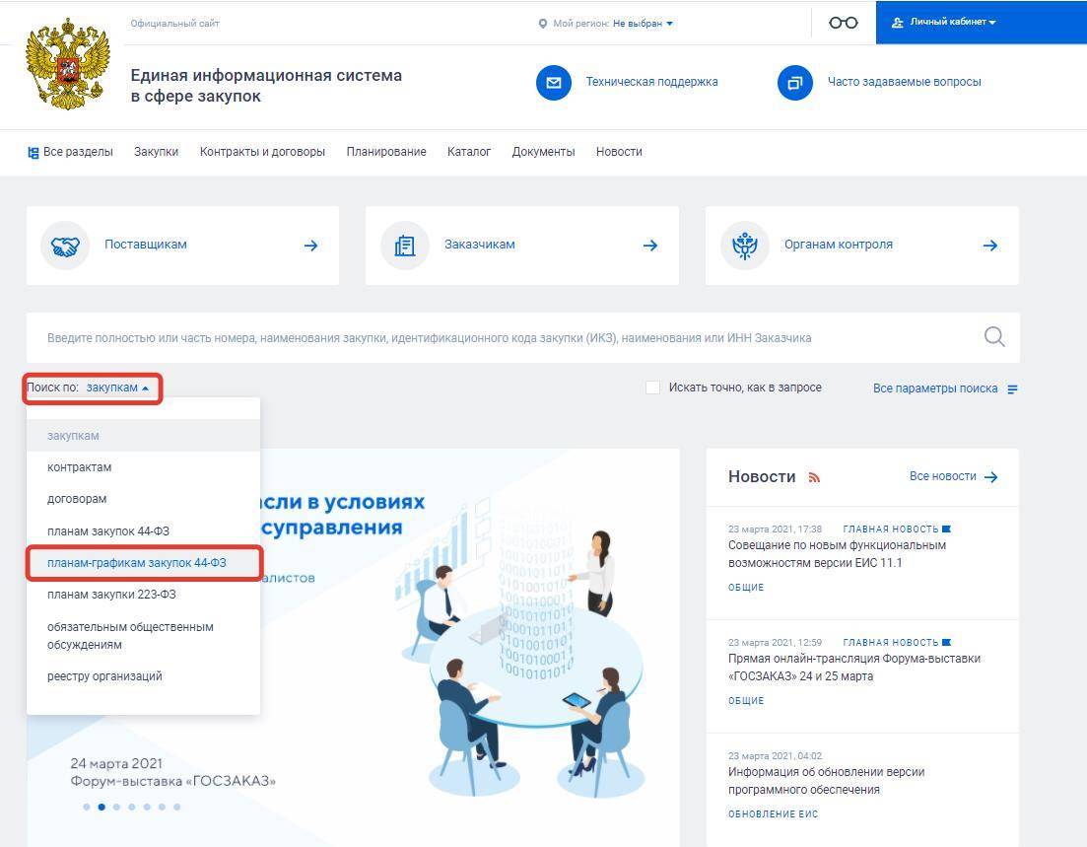
Task: Click the search magnifying glass icon
Action: (x=994, y=337)
